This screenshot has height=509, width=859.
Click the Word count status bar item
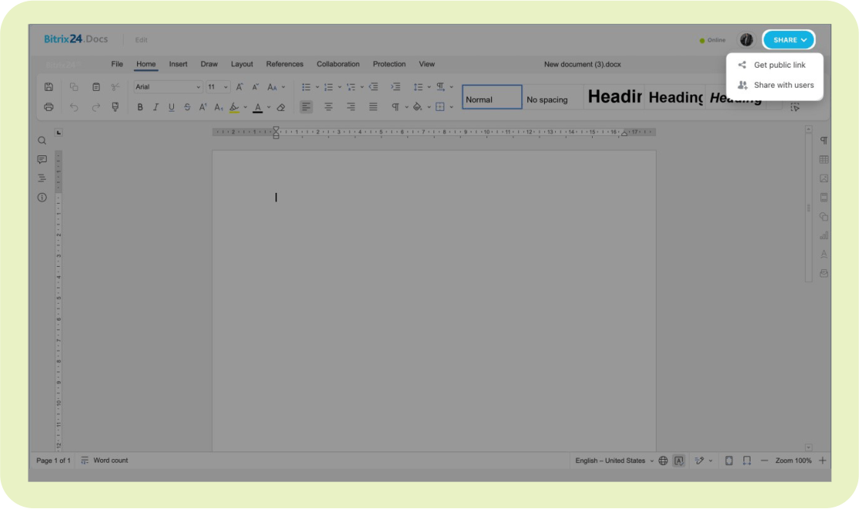click(x=105, y=461)
